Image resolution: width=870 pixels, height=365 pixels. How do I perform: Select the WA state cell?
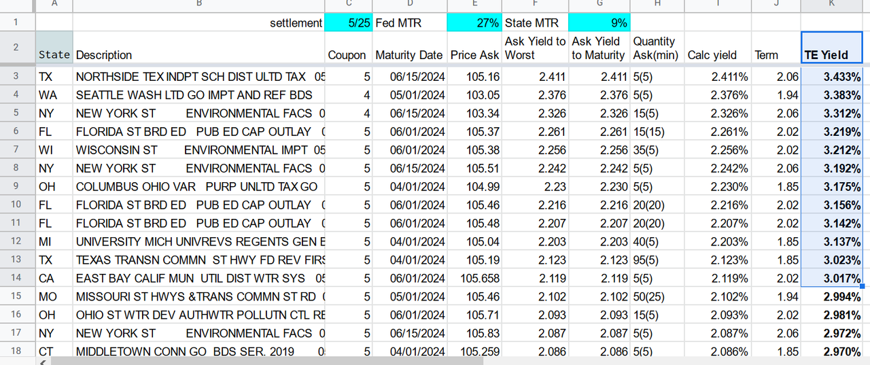click(54, 95)
